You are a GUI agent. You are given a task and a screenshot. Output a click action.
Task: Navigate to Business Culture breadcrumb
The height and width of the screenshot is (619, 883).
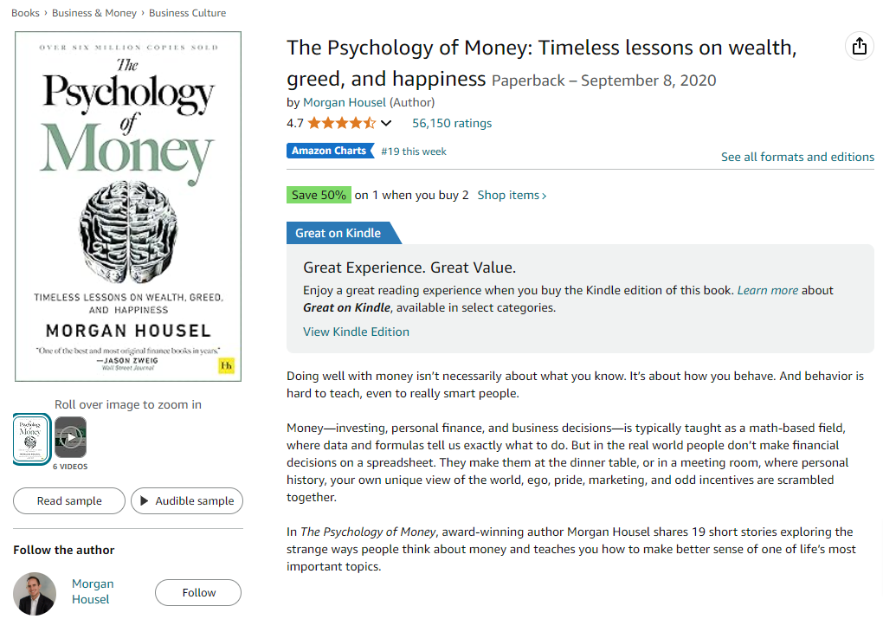tap(186, 12)
